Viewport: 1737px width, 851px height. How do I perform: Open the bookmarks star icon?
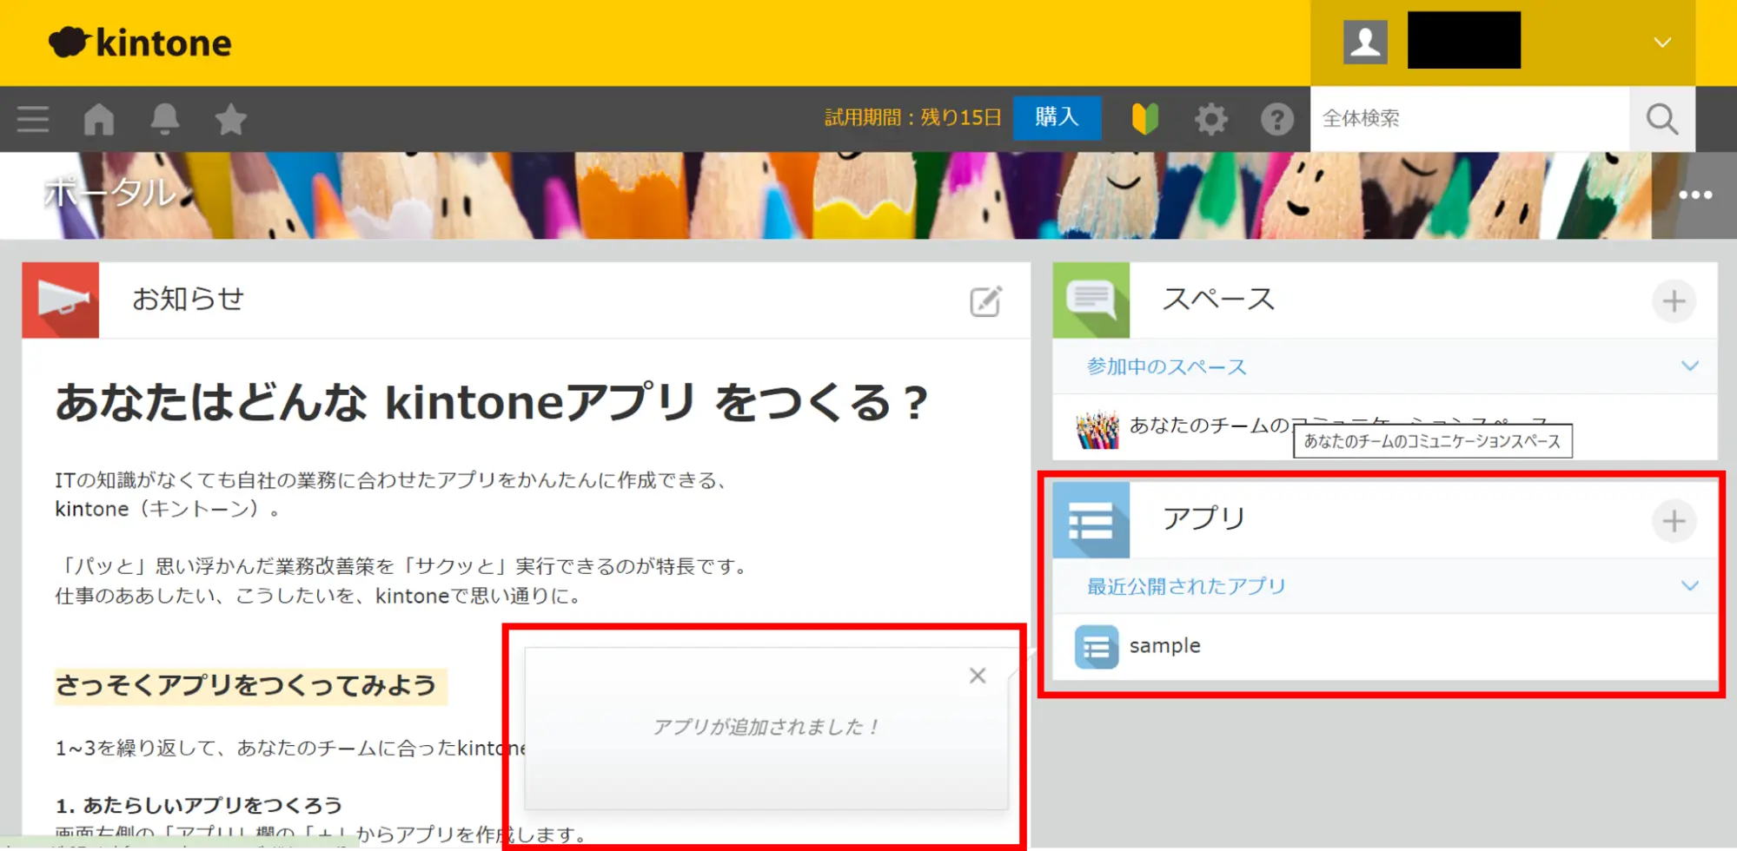coord(230,119)
